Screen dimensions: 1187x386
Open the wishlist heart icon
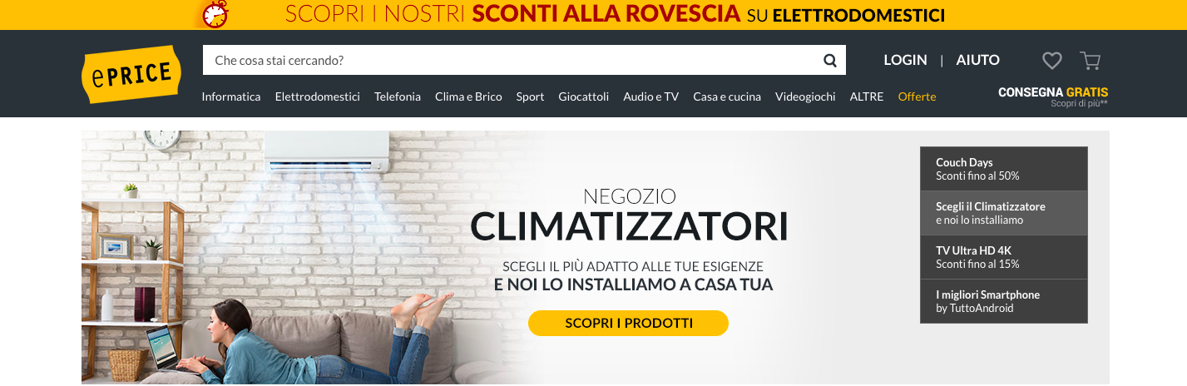pyautogui.click(x=1052, y=60)
